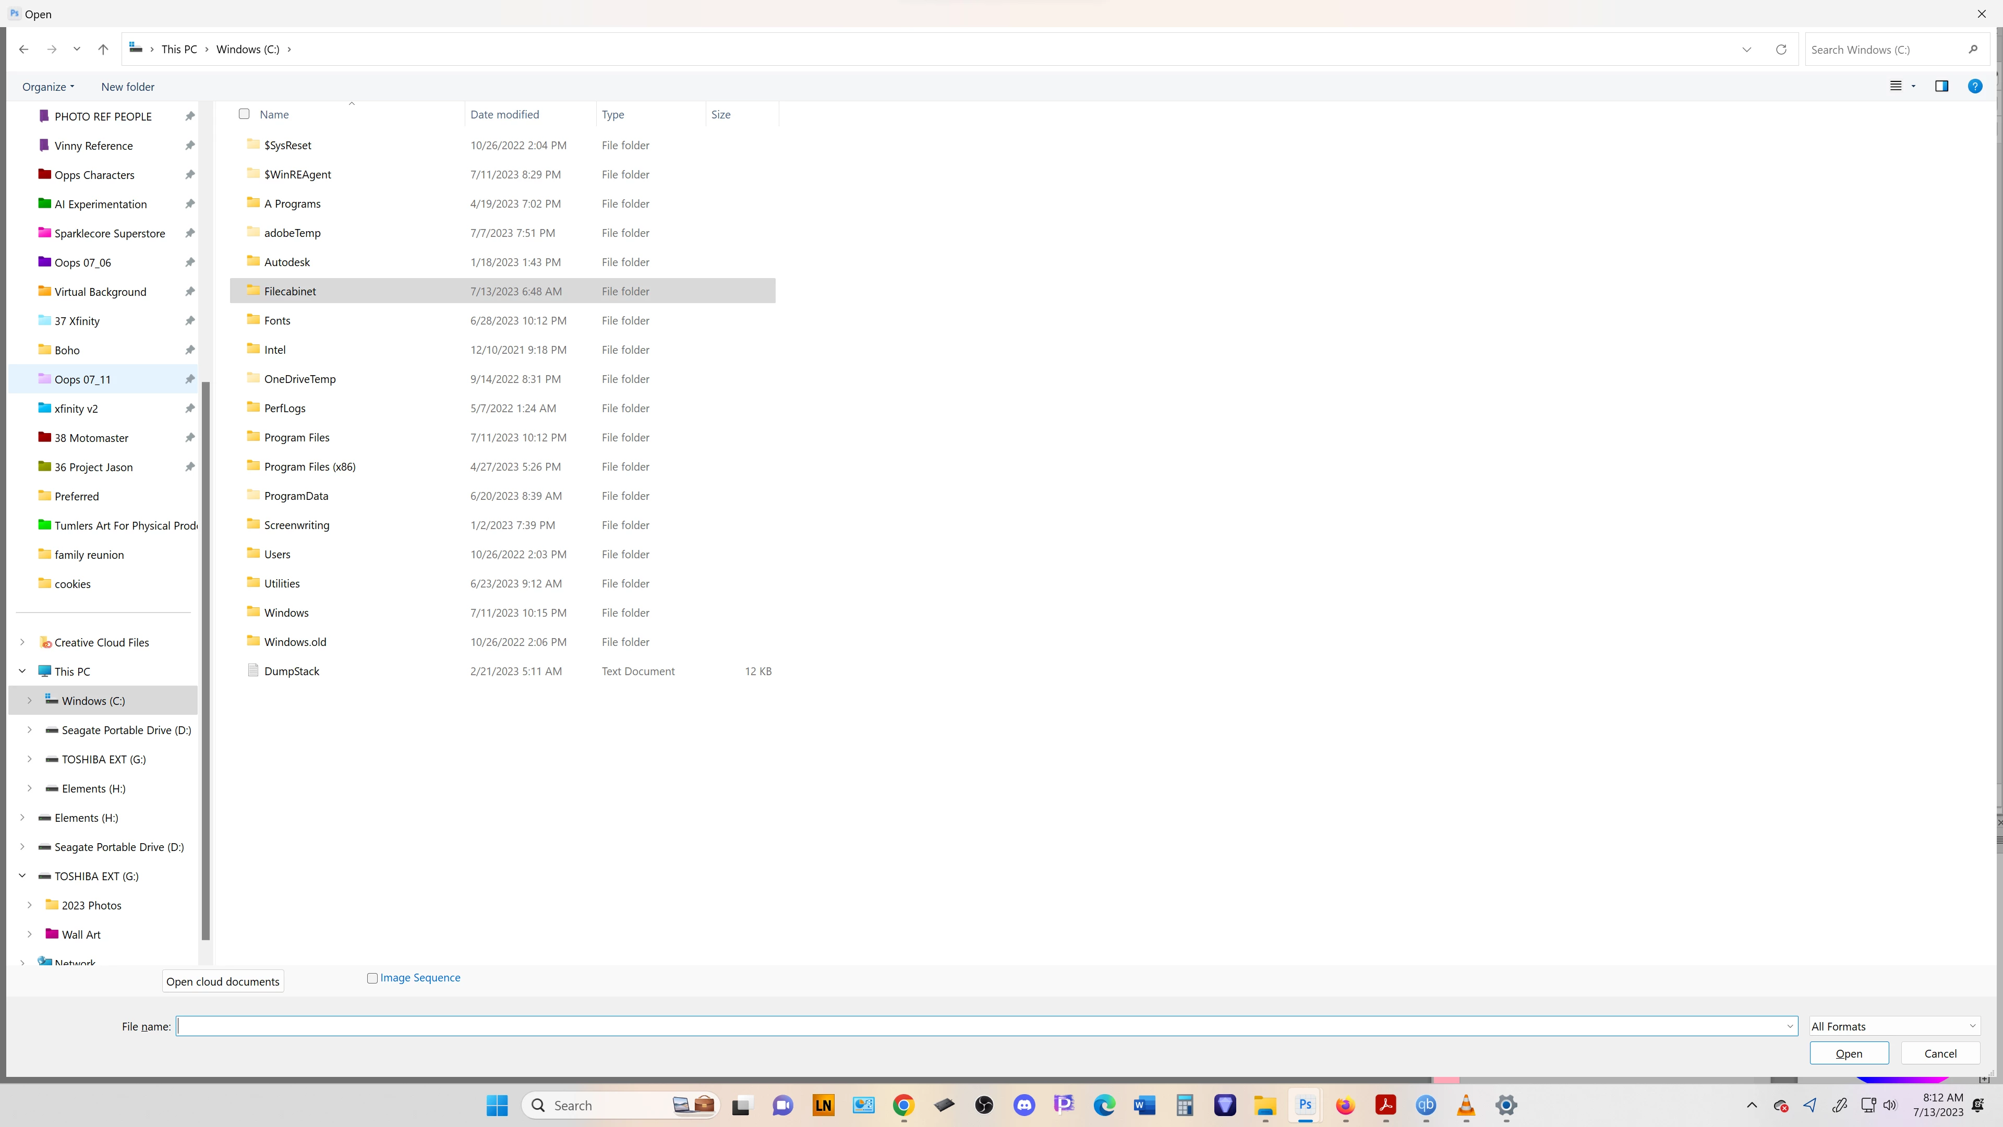Open the Filecabinet folder icon

pyautogui.click(x=252, y=291)
